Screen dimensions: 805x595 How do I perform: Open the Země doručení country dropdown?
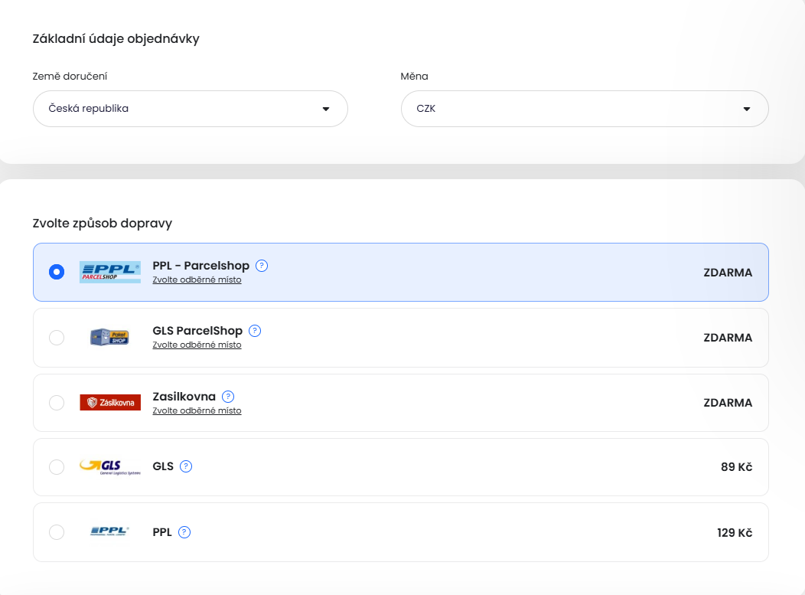[x=191, y=109]
